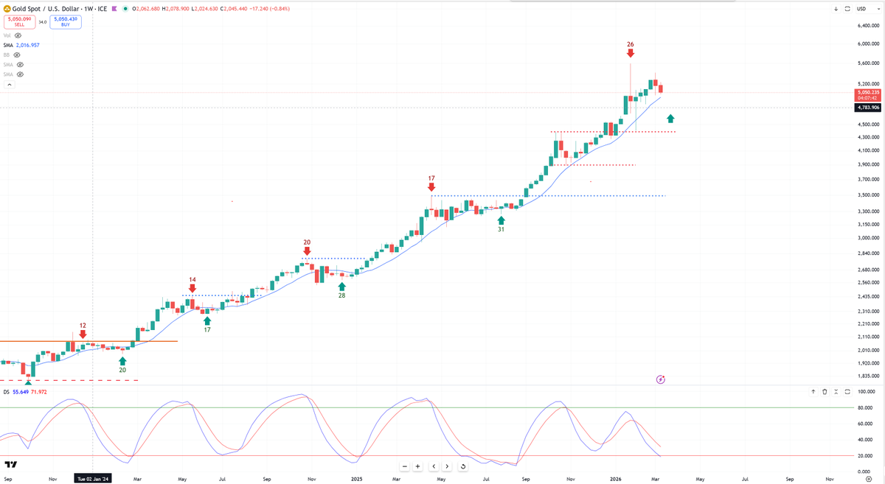Viewport: 885px width, 484px height.
Task: Click the Tue 02 Jan '24 date label
Action: point(93,477)
